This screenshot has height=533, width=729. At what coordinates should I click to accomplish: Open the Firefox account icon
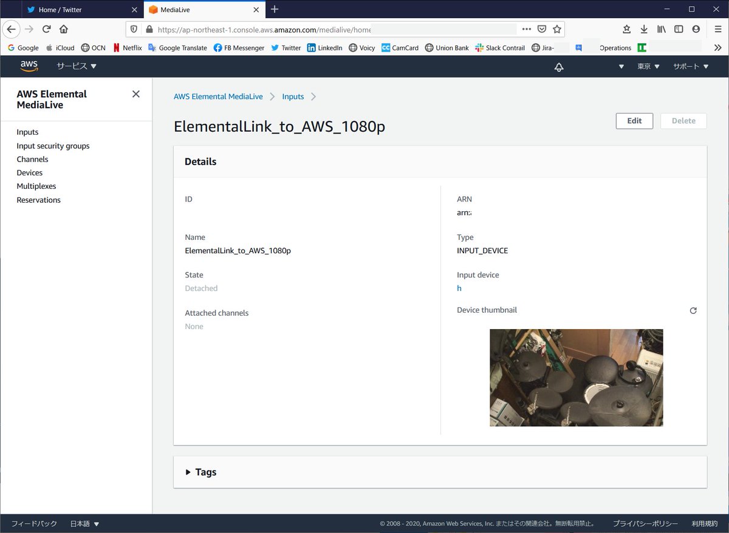(696, 29)
